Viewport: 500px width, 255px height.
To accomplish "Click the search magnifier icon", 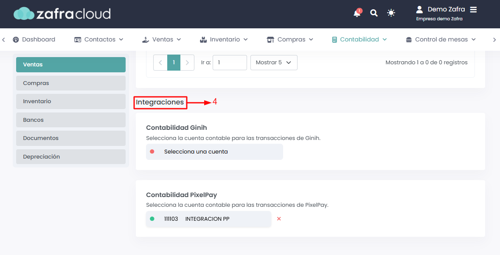I will click(x=374, y=13).
